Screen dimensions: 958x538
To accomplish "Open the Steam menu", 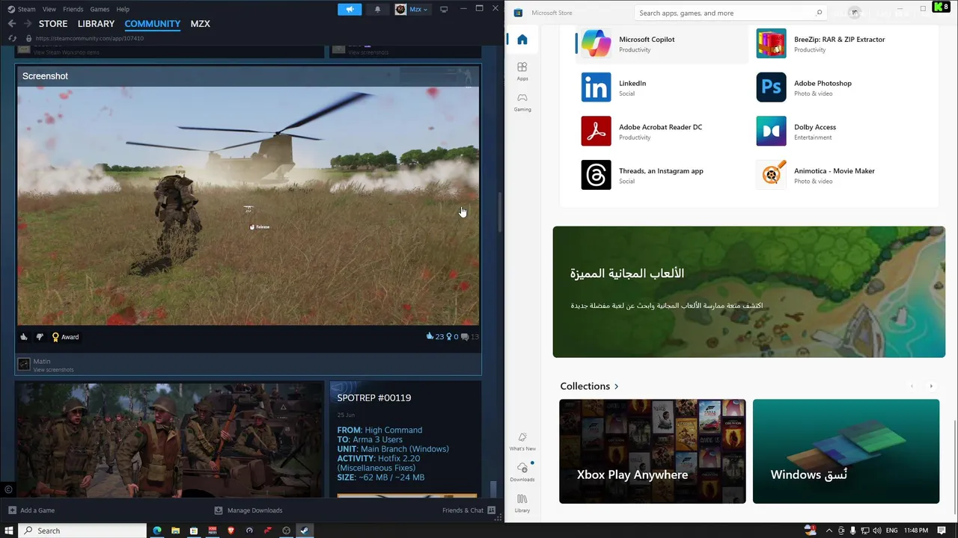I will coord(22,9).
